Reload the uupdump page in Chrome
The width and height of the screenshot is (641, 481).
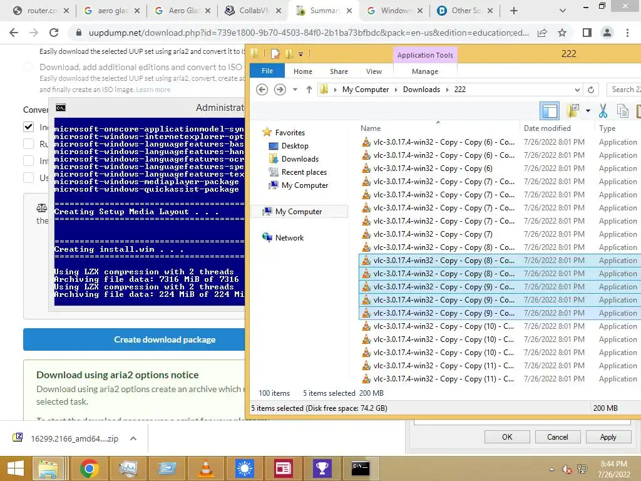tap(54, 33)
